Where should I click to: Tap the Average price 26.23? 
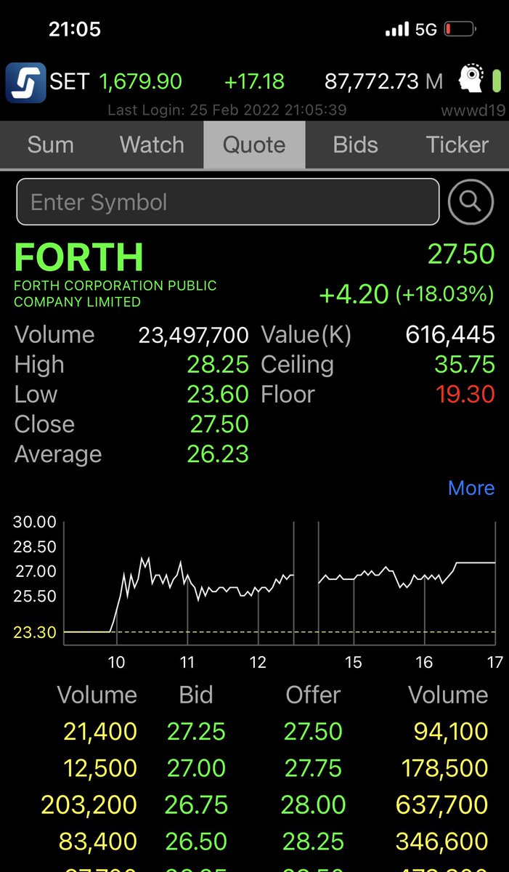(218, 454)
